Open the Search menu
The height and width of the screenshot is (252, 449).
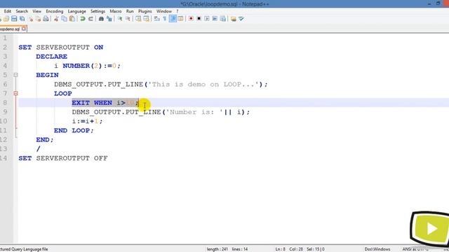22,11
